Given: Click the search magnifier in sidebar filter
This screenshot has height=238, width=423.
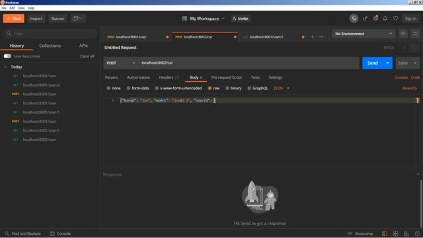Looking at the screenshot, I should 9,34.
